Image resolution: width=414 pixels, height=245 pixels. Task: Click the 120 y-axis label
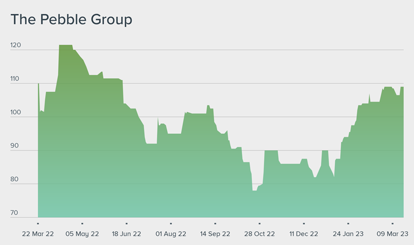(x=15, y=46)
